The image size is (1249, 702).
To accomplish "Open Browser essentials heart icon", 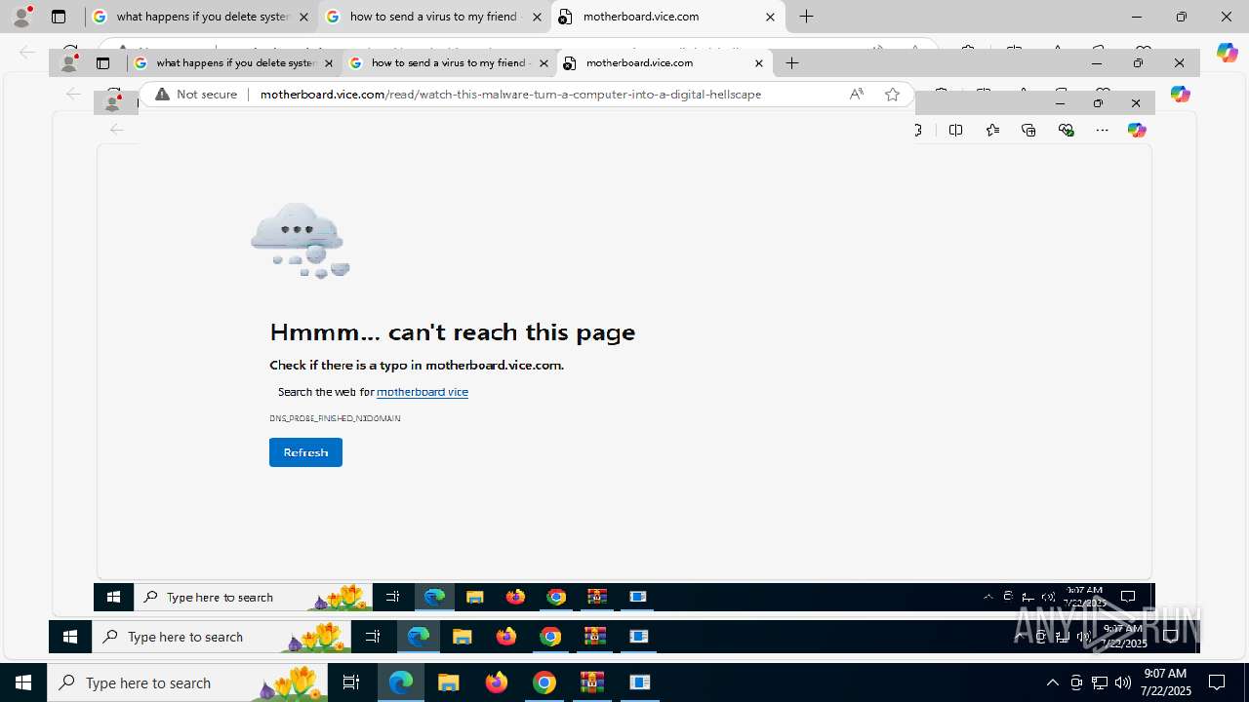I will pyautogui.click(x=1066, y=130).
